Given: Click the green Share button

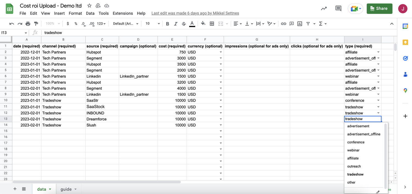Looking at the screenshot, I should (x=379, y=9).
